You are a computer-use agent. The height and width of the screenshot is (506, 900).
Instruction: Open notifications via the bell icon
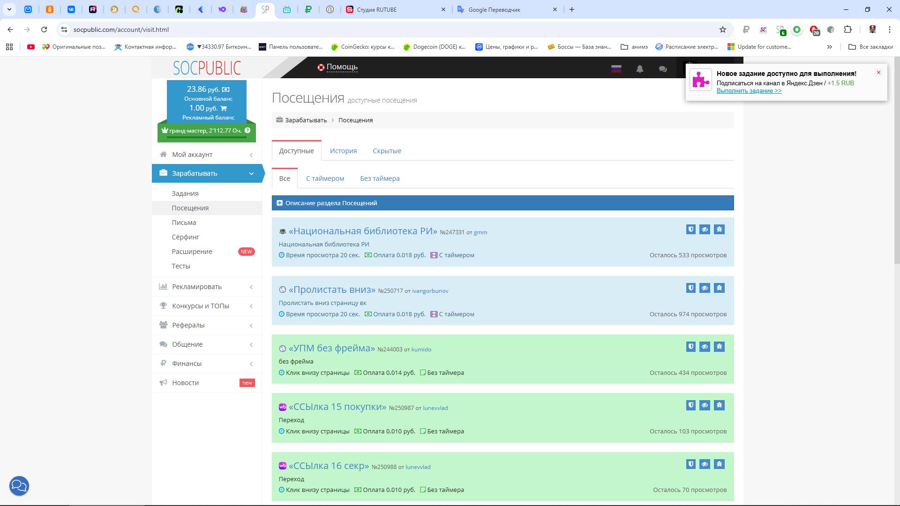tap(640, 69)
